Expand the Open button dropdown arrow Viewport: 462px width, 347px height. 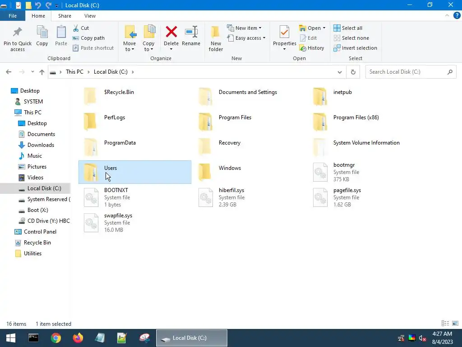pyautogui.click(x=324, y=28)
